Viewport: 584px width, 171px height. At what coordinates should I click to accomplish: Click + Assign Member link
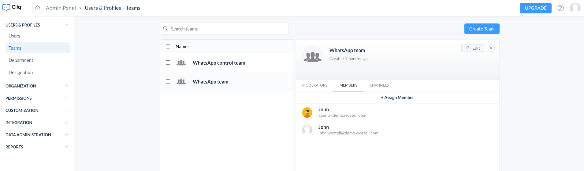pyautogui.click(x=397, y=98)
